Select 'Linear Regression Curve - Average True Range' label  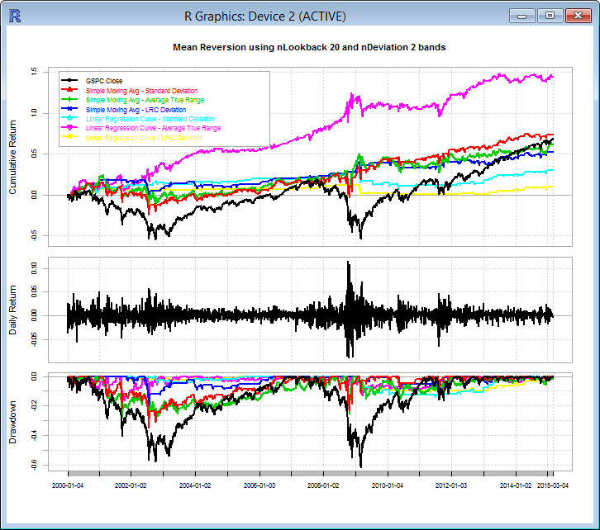(153, 129)
